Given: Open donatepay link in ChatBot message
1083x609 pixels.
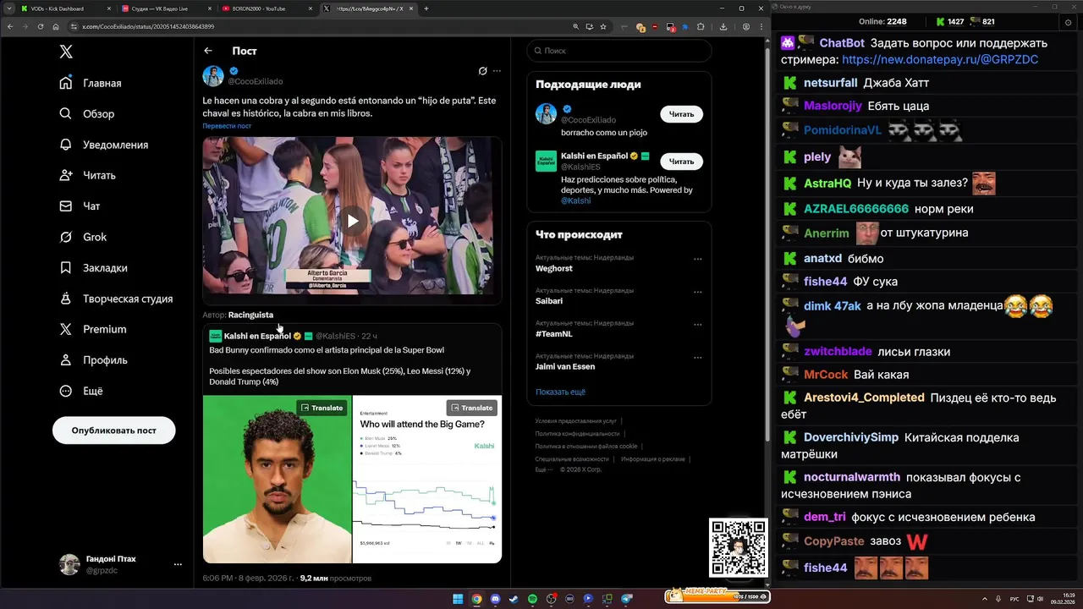Looking at the screenshot, I should pyautogui.click(x=940, y=60).
